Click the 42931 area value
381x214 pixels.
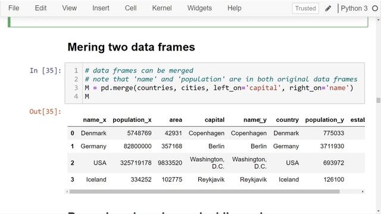click(x=173, y=133)
